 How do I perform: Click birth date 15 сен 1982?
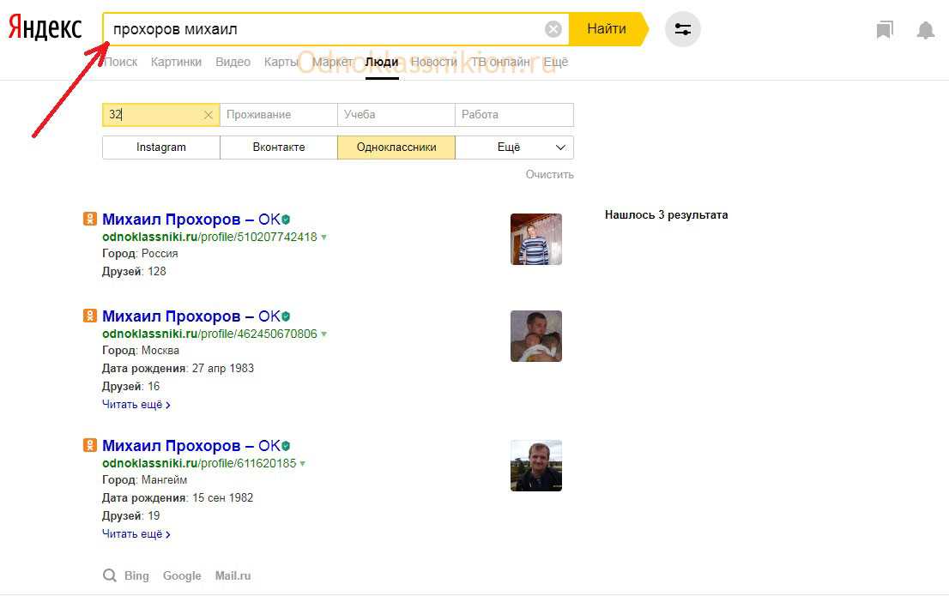(223, 497)
